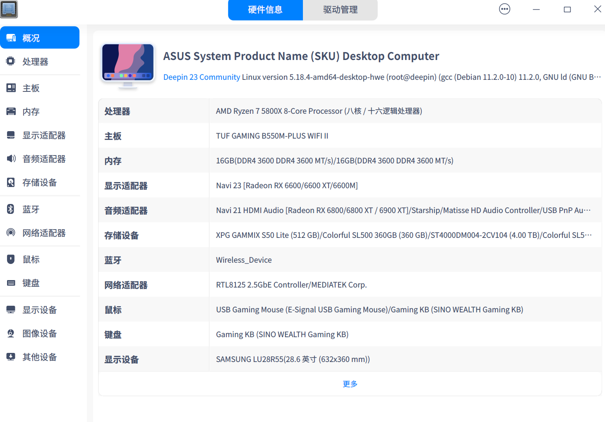Switch to the 驱动管理 driver management tab

pyautogui.click(x=340, y=10)
